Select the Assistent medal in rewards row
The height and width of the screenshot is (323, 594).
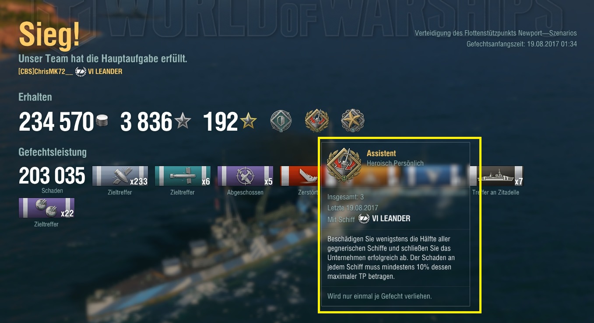pyautogui.click(x=316, y=121)
